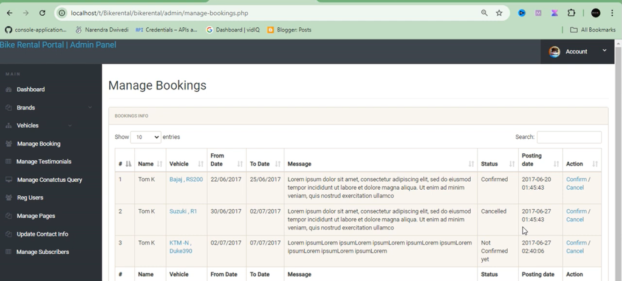This screenshot has width=622, height=281.
Task: Cancel the Bajaj RS200 booking
Action: pos(575,187)
